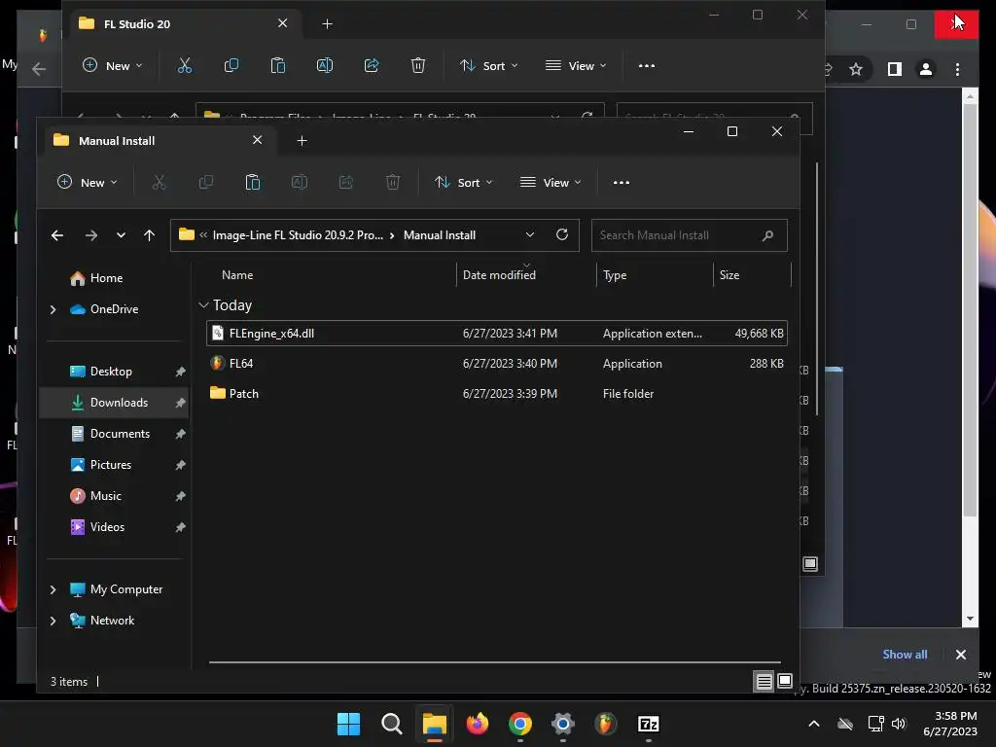Click Image-Line FL Studio breadcrumb segment
The image size is (996, 747).
click(298, 235)
